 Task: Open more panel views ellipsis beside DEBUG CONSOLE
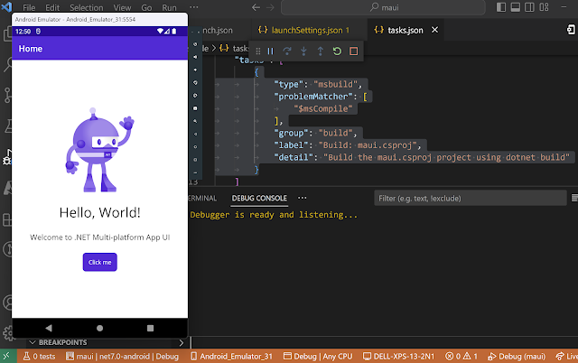pos(303,198)
